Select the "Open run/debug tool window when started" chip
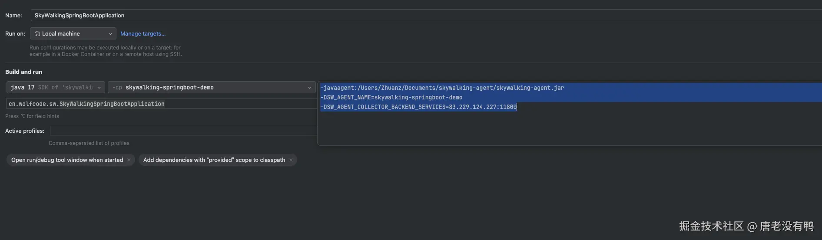Screen dimensions: 822x240 tap(67, 160)
